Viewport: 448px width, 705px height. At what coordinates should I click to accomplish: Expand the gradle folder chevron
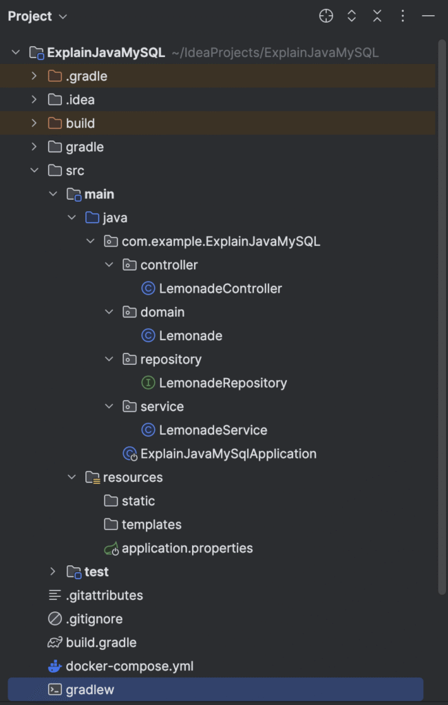[34, 147]
